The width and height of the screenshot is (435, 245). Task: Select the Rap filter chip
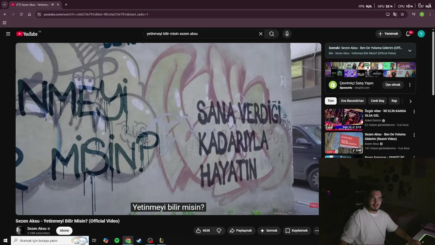click(394, 101)
